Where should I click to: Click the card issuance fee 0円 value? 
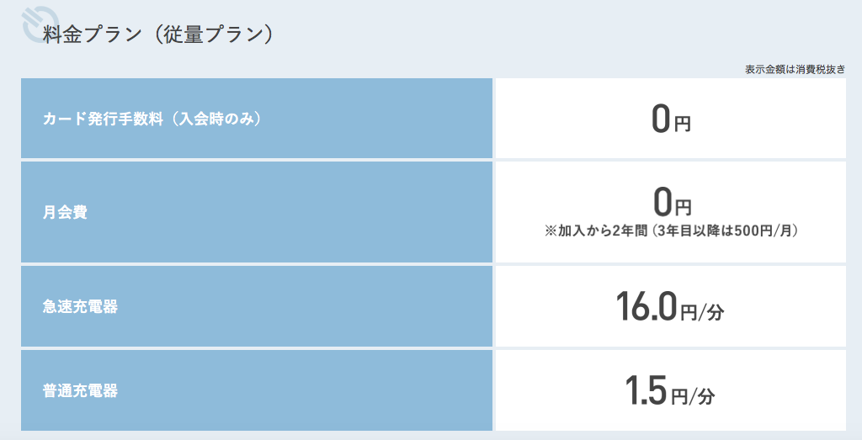671,119
